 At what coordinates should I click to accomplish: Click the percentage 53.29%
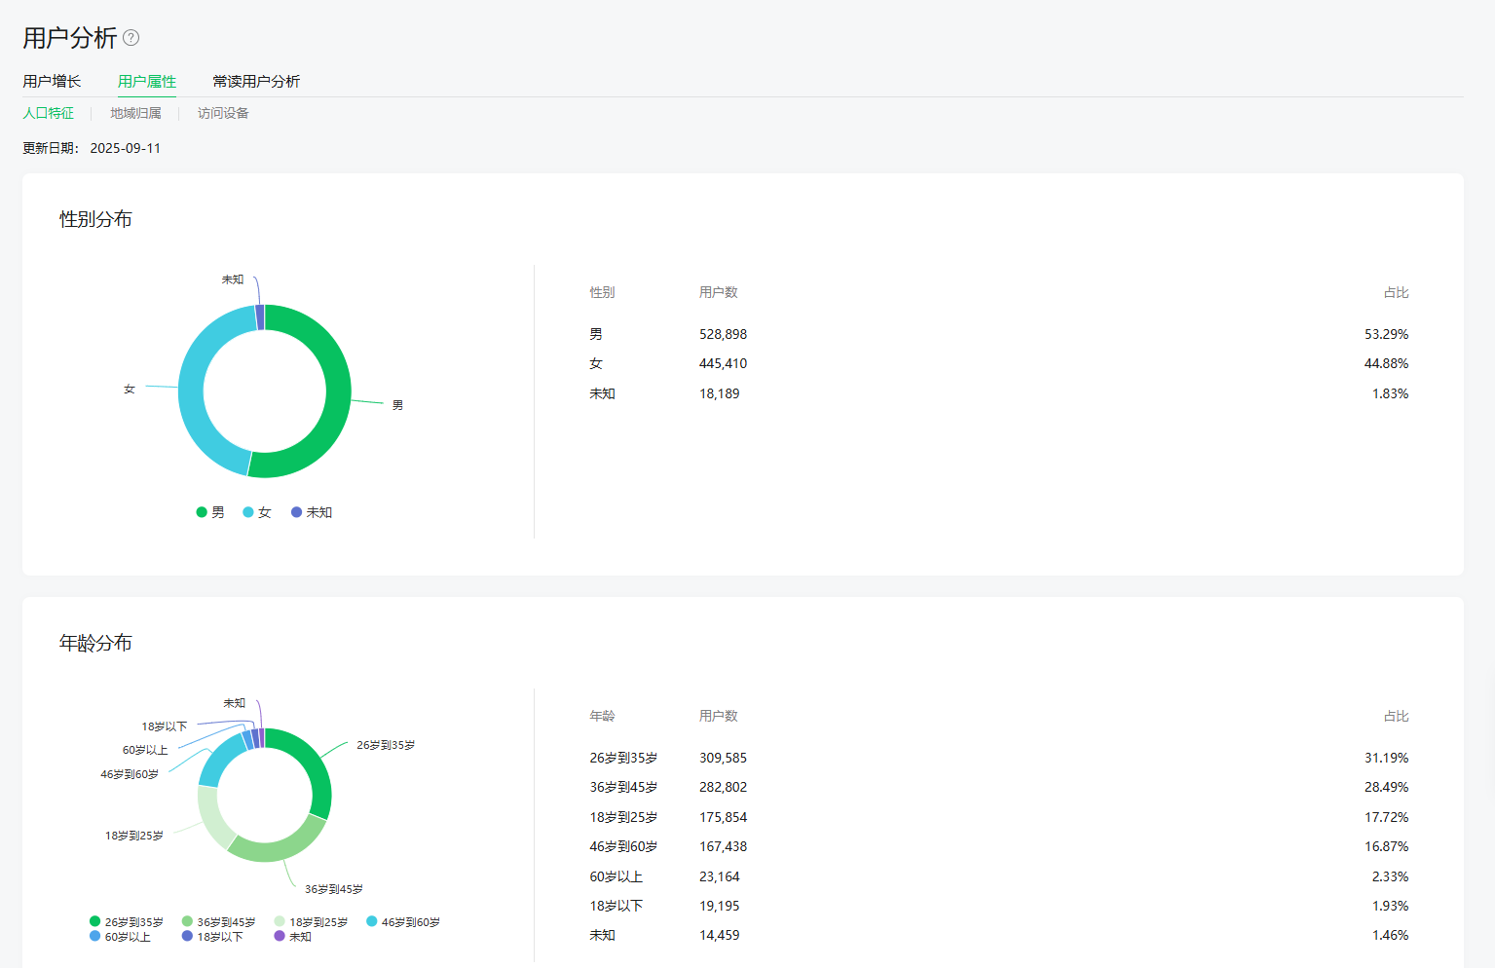pos(1386,334)
